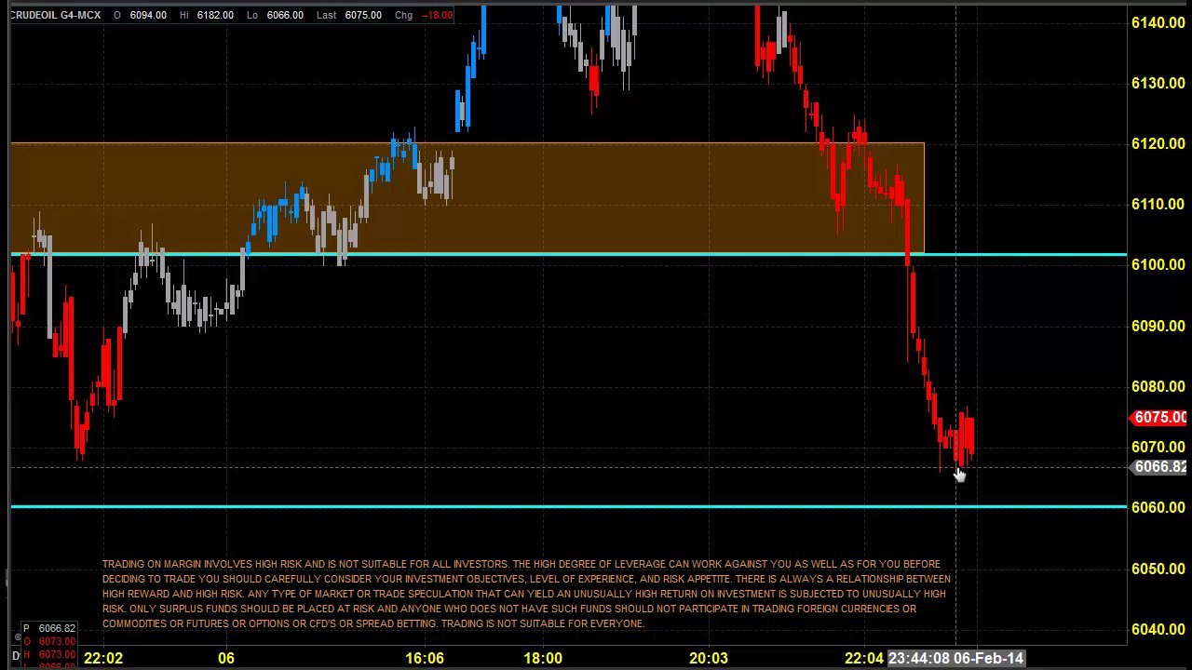Click the 6130.00 price axis label
Viewport: 1192px width, 670px height.
pos(1158,83)
